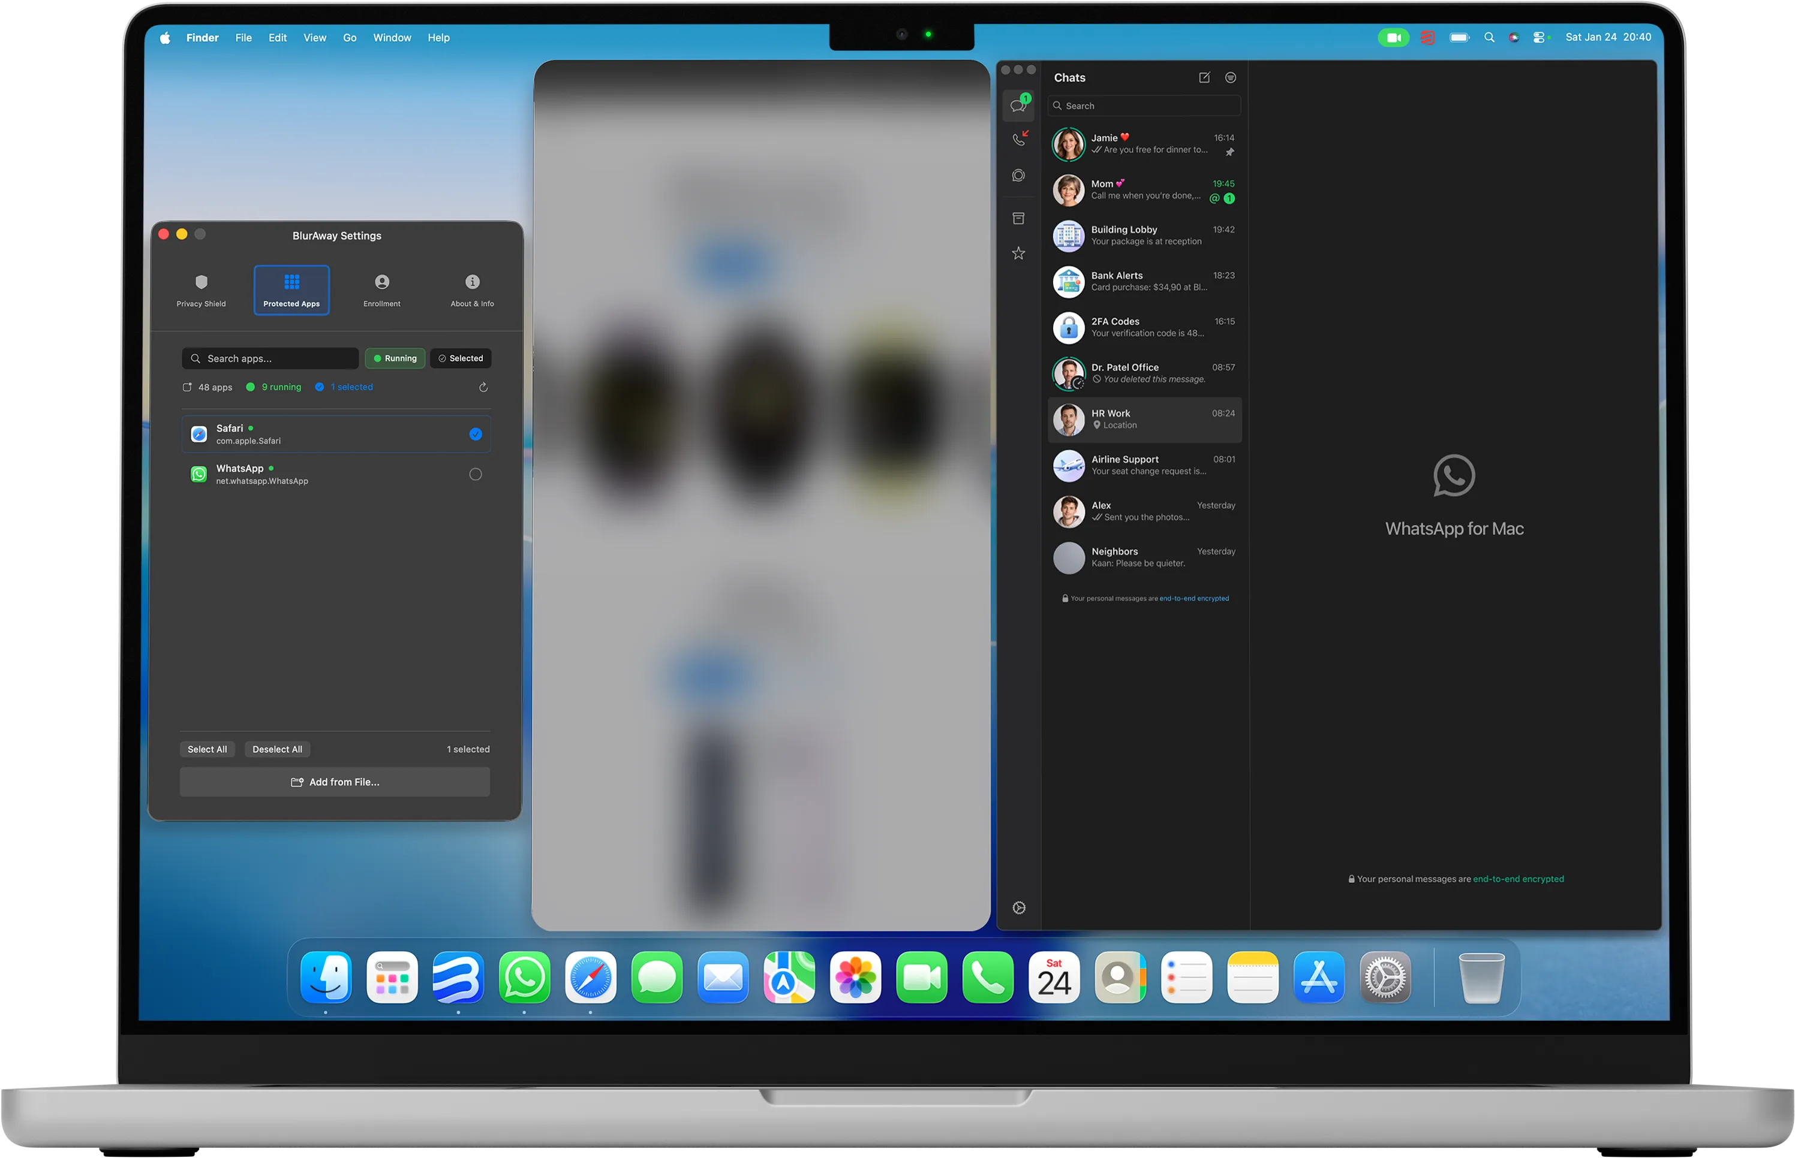Open the Bank Alerts chat
Viewport: 1795px width, 1158px height.
(1145, 281)
